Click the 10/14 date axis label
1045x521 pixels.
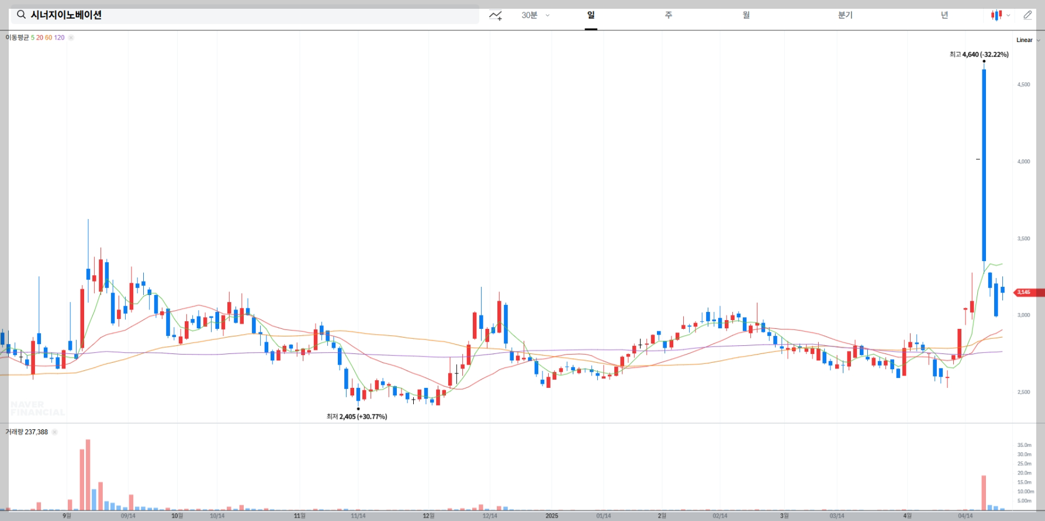(x=217, y=516)
